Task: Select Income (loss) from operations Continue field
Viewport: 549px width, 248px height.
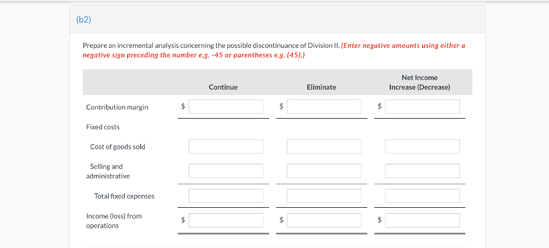Action: (226, 220)
